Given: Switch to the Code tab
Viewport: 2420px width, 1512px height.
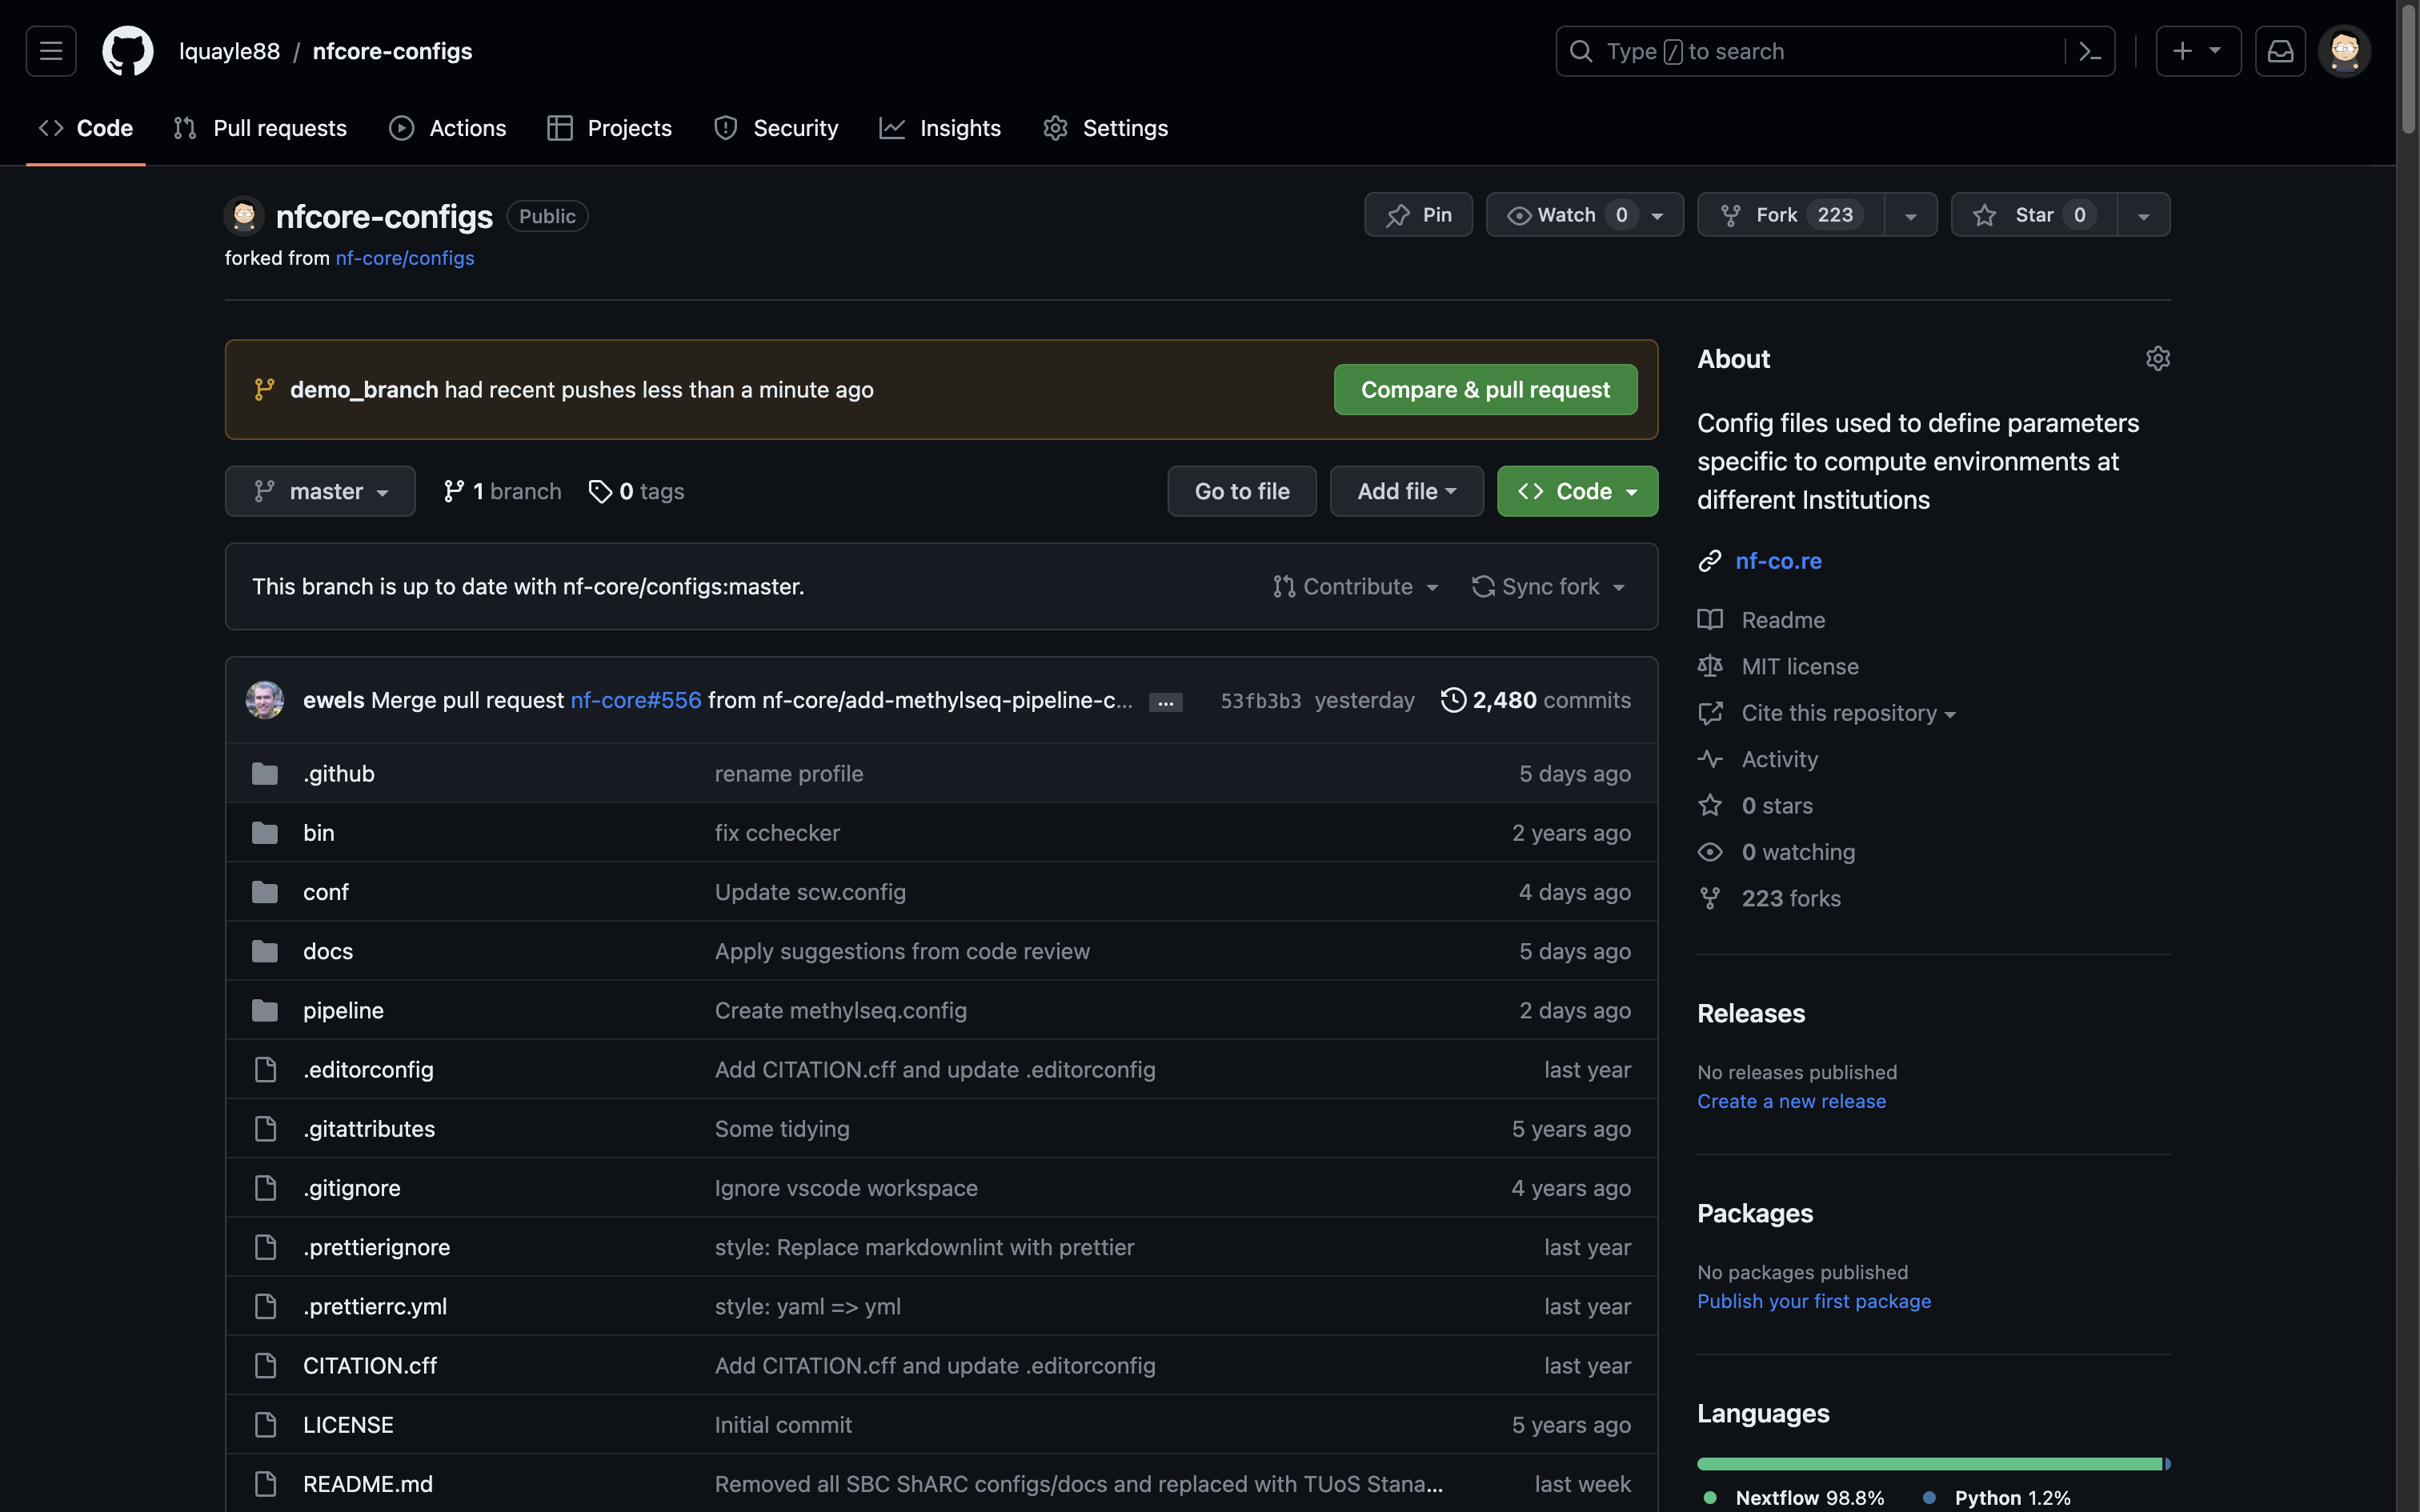Looking at the screenshot, I should (86, 128).
